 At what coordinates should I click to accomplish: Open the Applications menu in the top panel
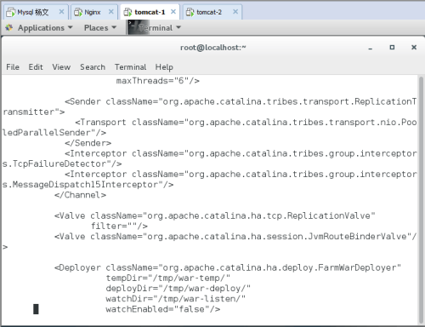pyautogui.click(x=45, y=28)
